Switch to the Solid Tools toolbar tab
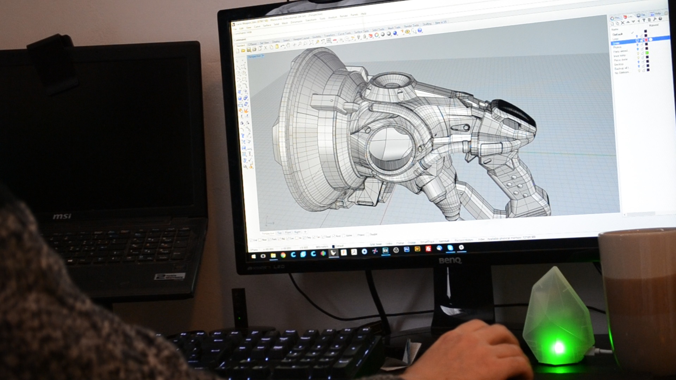 [378, 30]
